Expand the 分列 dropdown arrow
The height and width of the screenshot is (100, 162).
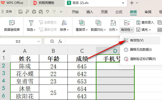point(117,30)
